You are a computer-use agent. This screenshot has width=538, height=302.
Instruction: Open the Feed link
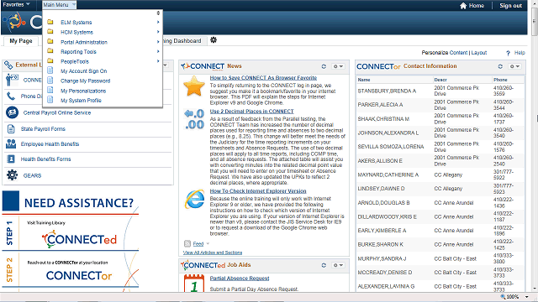tap(198, 244)
